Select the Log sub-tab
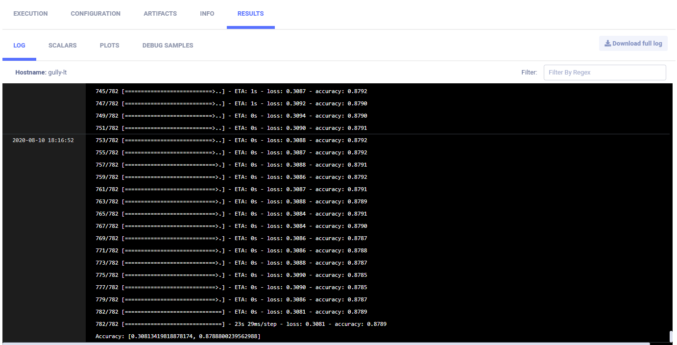The height and width of the screenshot is (345, 677). tap(20, 46)
